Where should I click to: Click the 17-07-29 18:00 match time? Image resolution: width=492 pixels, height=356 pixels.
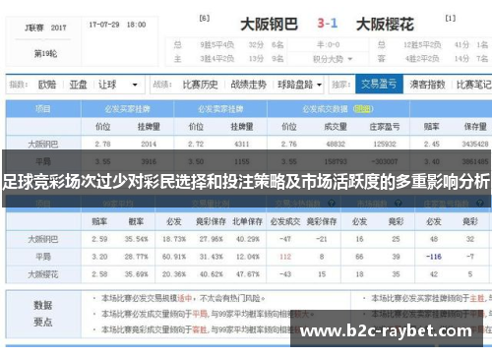coord(117,25)
